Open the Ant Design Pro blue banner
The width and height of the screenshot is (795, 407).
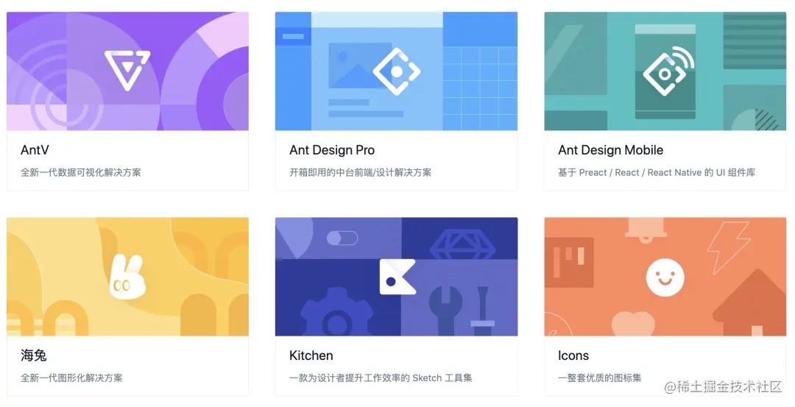(397, 71)
